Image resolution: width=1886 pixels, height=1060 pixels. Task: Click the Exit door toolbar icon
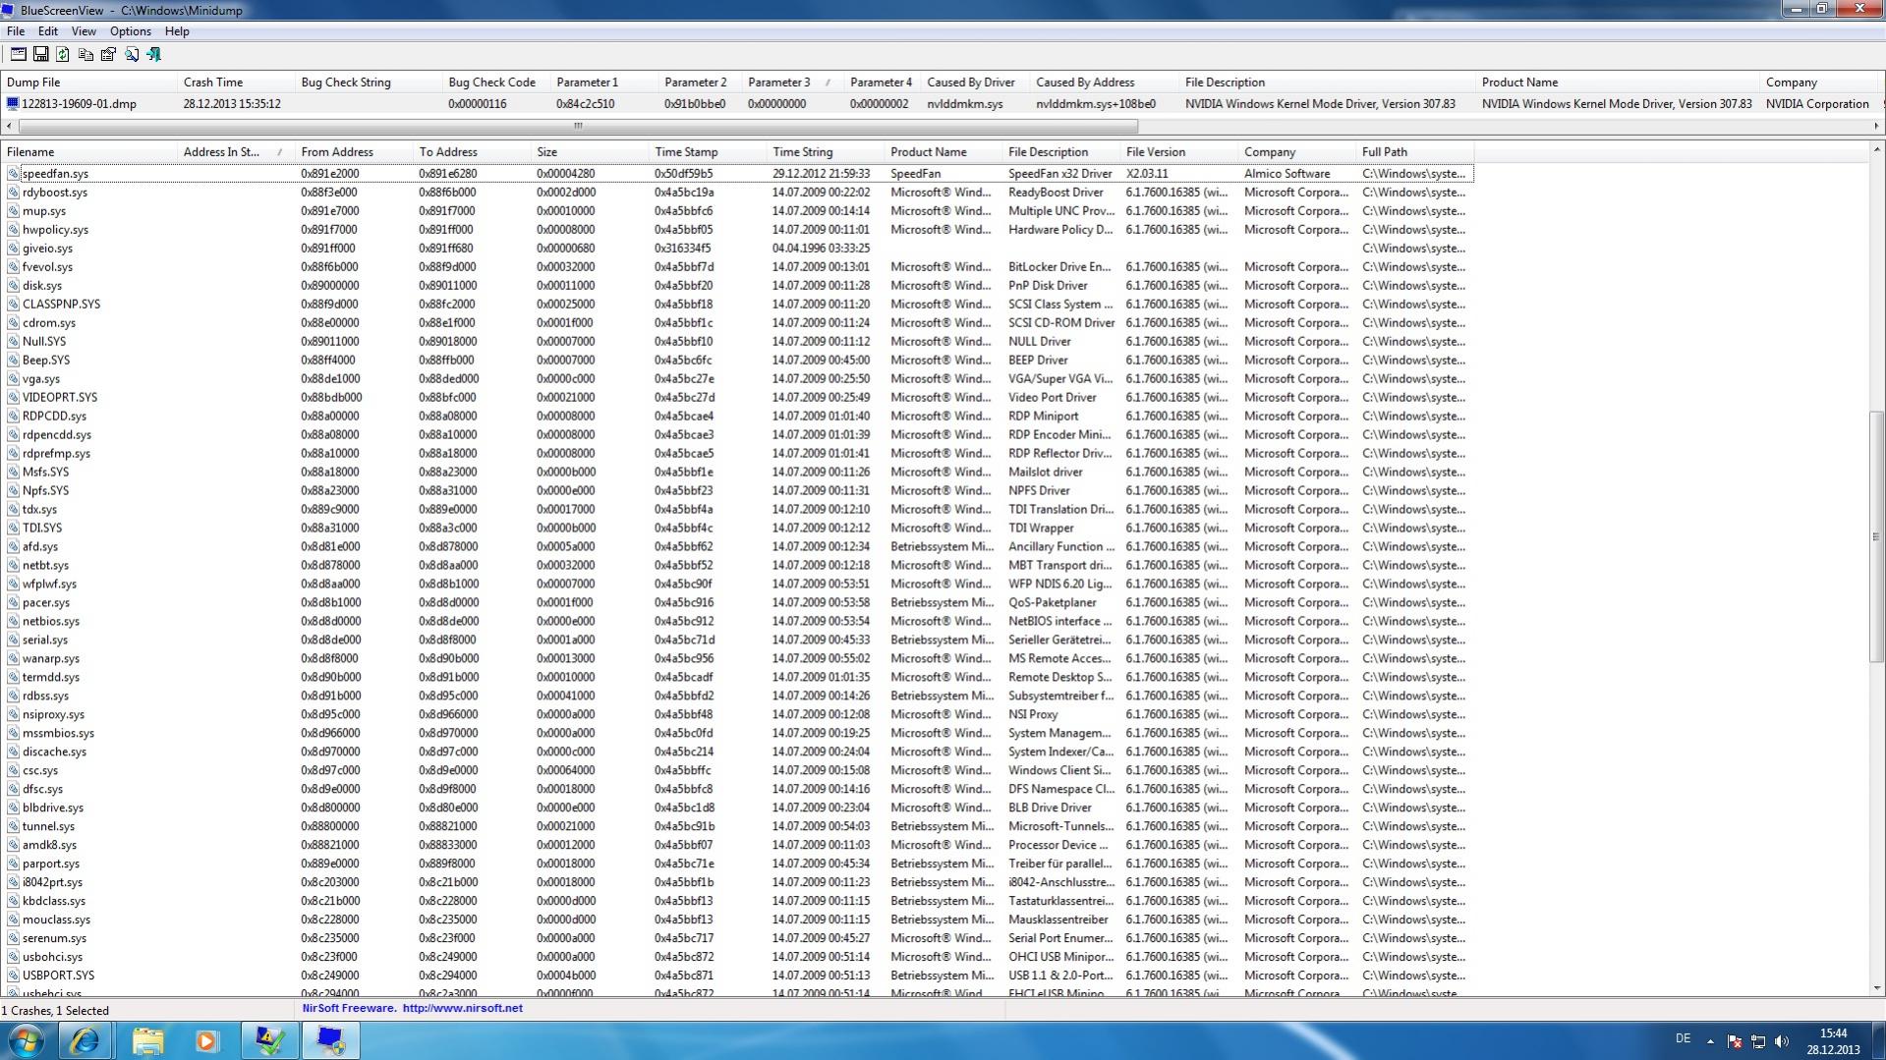(x=154, y=54)
